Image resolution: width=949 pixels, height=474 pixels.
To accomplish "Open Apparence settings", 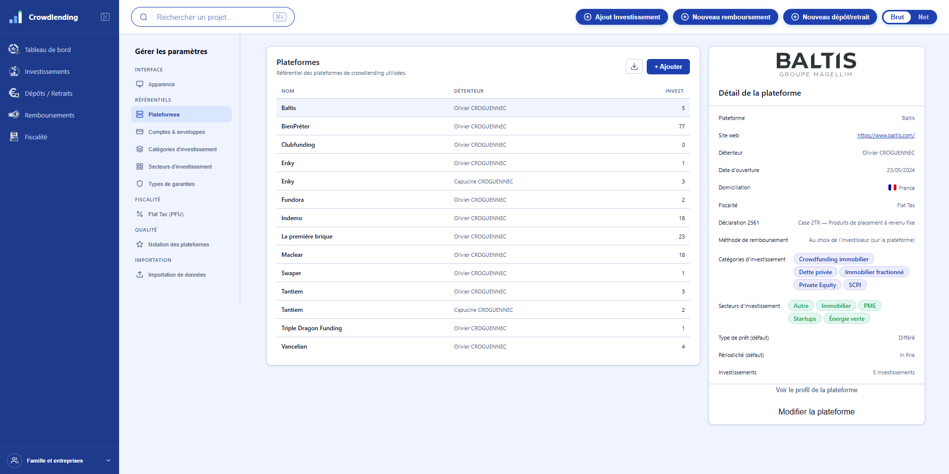I will [181, 84].
